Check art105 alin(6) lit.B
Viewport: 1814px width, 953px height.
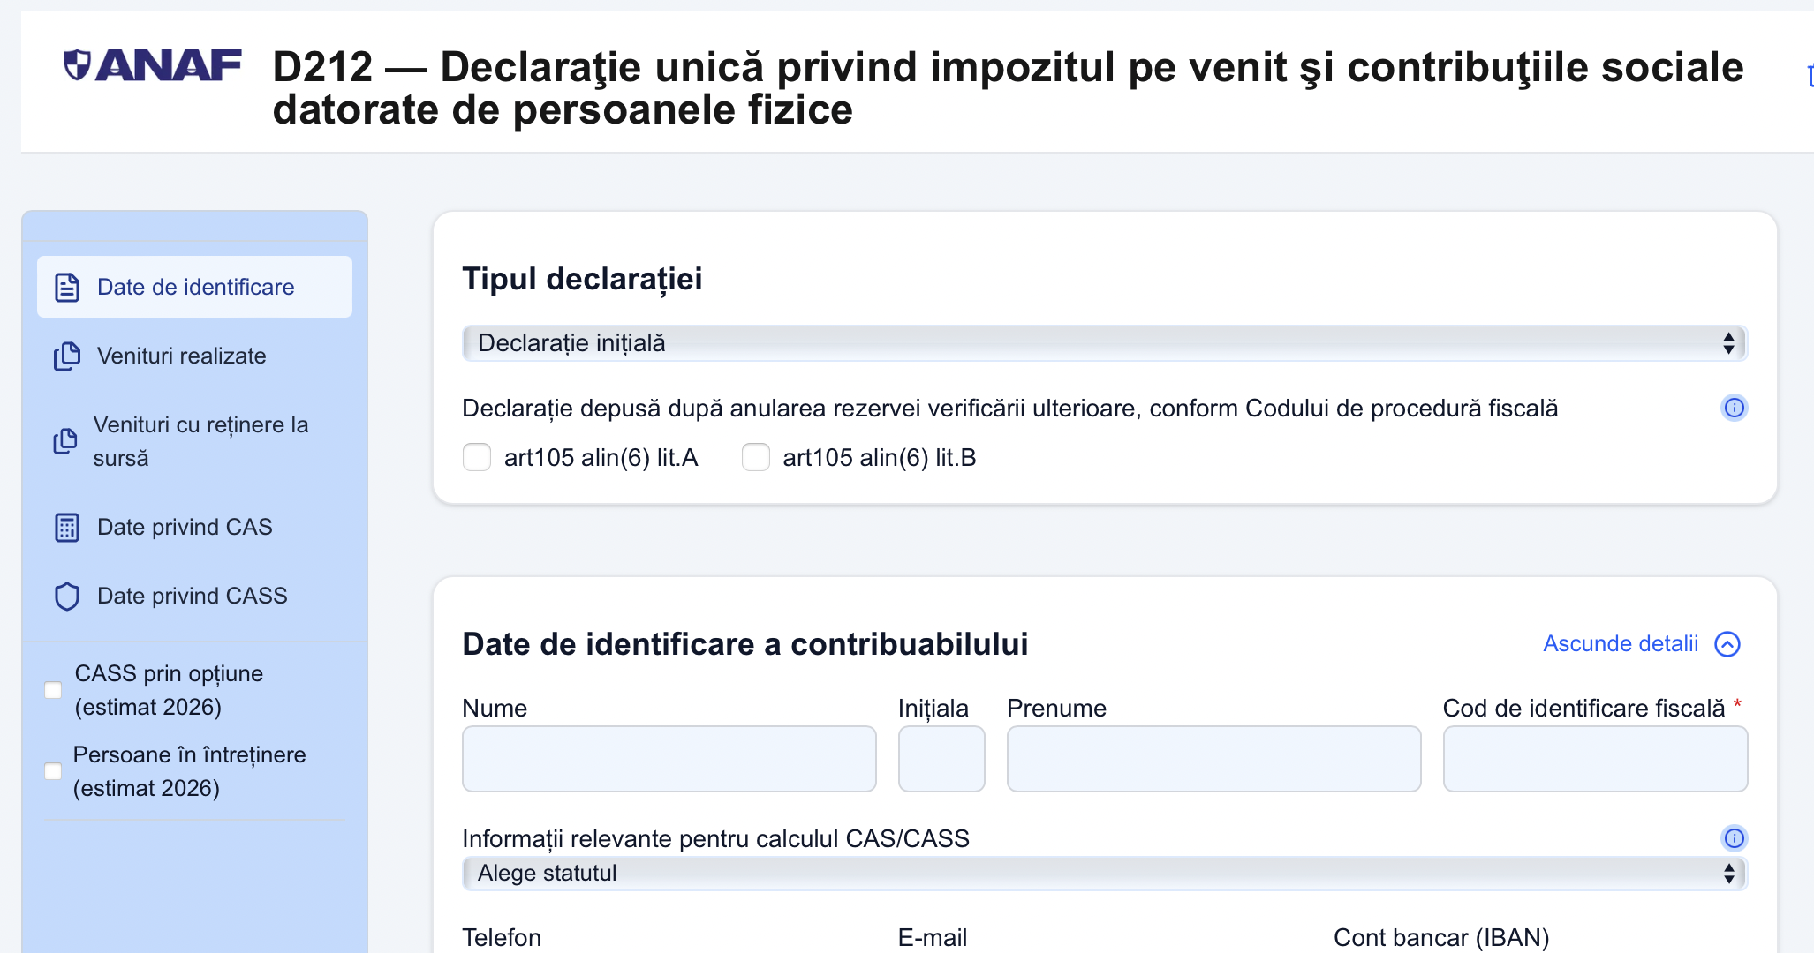[756, 457]
